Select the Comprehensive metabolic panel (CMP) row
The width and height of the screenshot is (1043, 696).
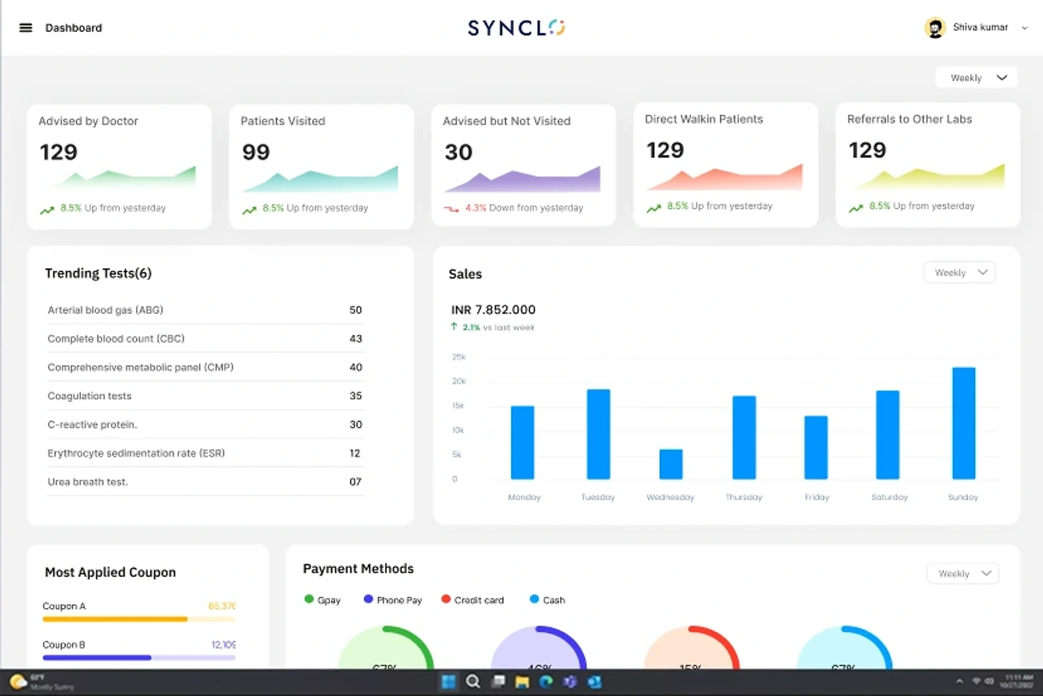click(x=205, y=367)
